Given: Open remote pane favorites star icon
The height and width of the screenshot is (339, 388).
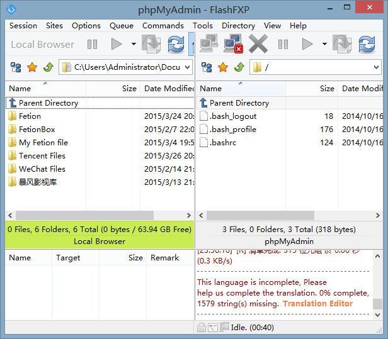Looking at the screenshot, I should coord(223,67).
